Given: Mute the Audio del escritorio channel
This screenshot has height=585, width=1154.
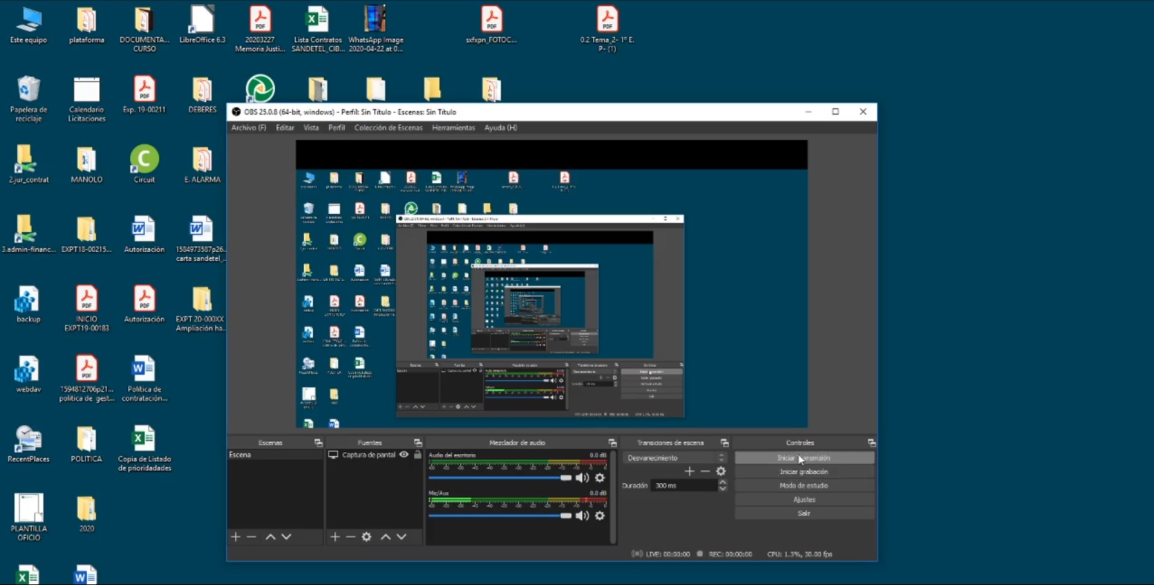Looking at the screenshot, I should pos(582,478).
